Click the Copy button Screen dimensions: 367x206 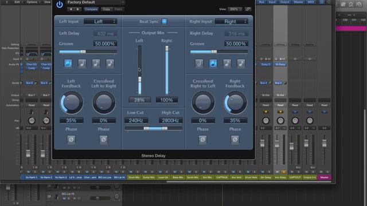point(107,9)
